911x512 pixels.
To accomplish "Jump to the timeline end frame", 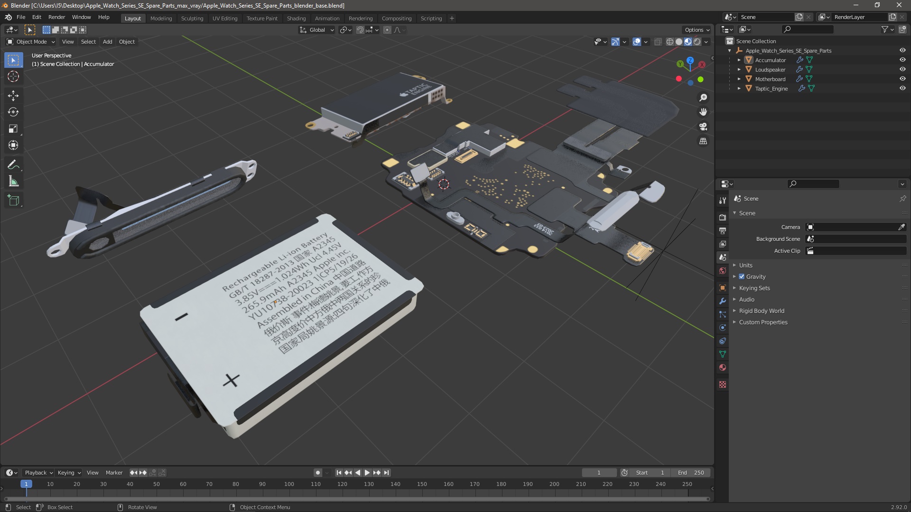I will point(386,473).
